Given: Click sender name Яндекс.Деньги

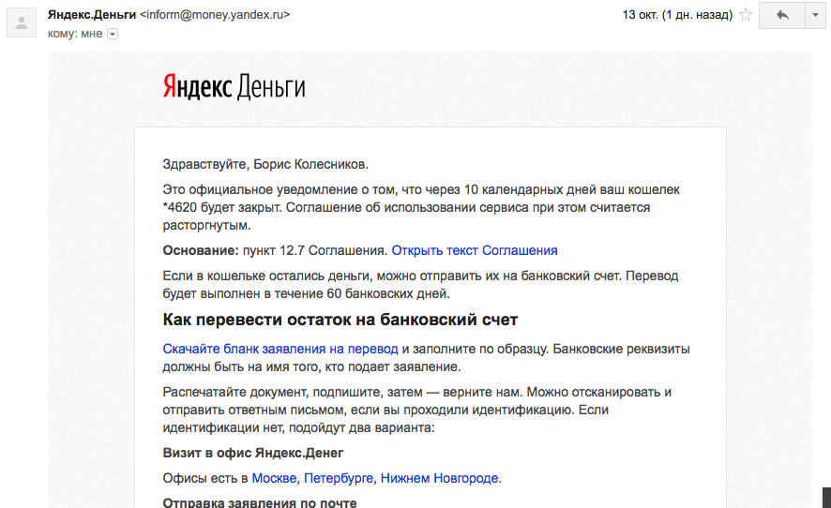Looking at the screenshot, I should coord(92,15).
